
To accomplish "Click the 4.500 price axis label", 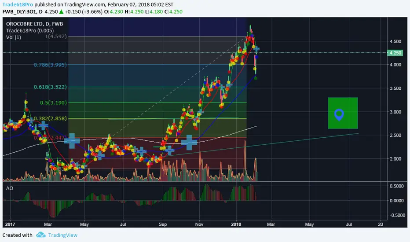I will pos(395,41).
